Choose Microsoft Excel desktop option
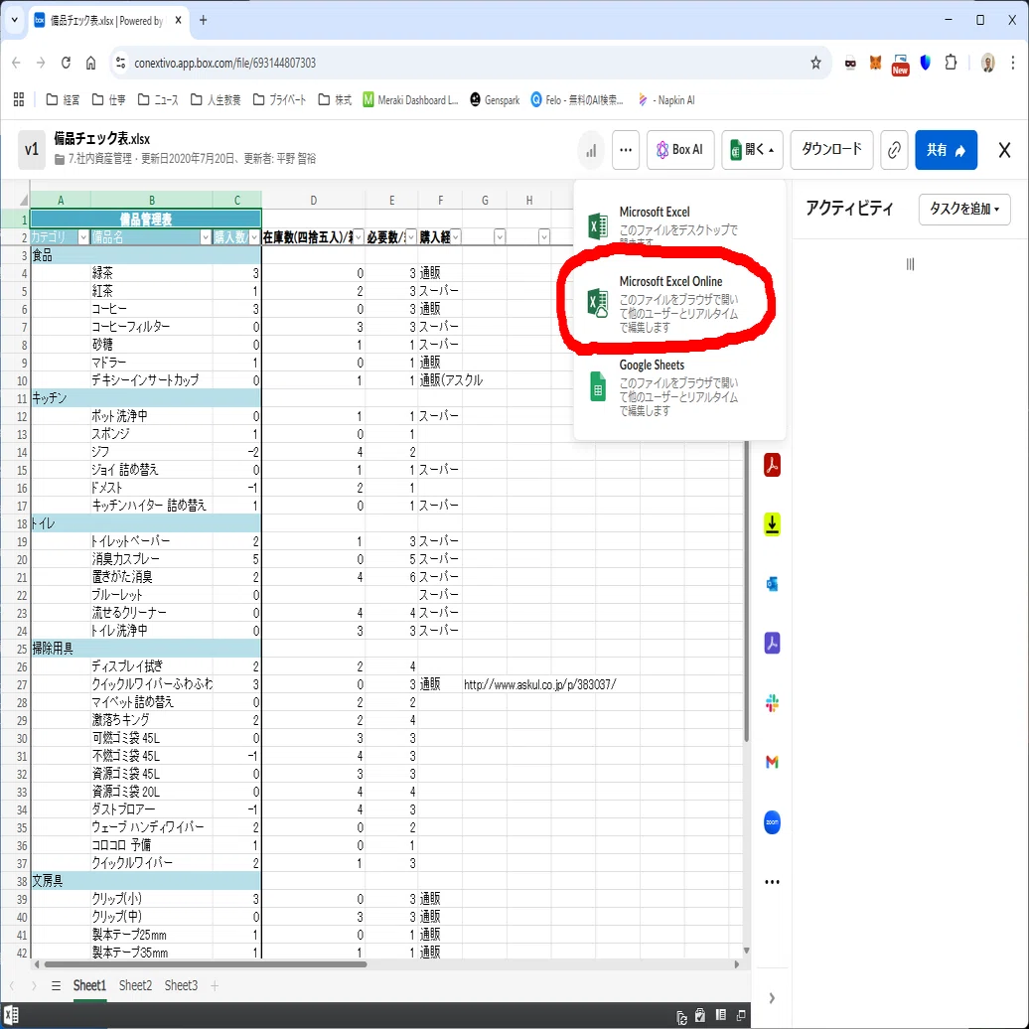Screen dimensions: 1029x1029 pos(679,223)
